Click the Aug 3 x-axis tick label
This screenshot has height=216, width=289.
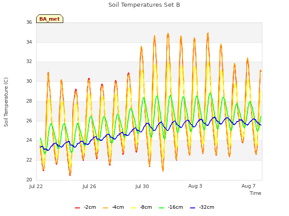click(195, 186)
